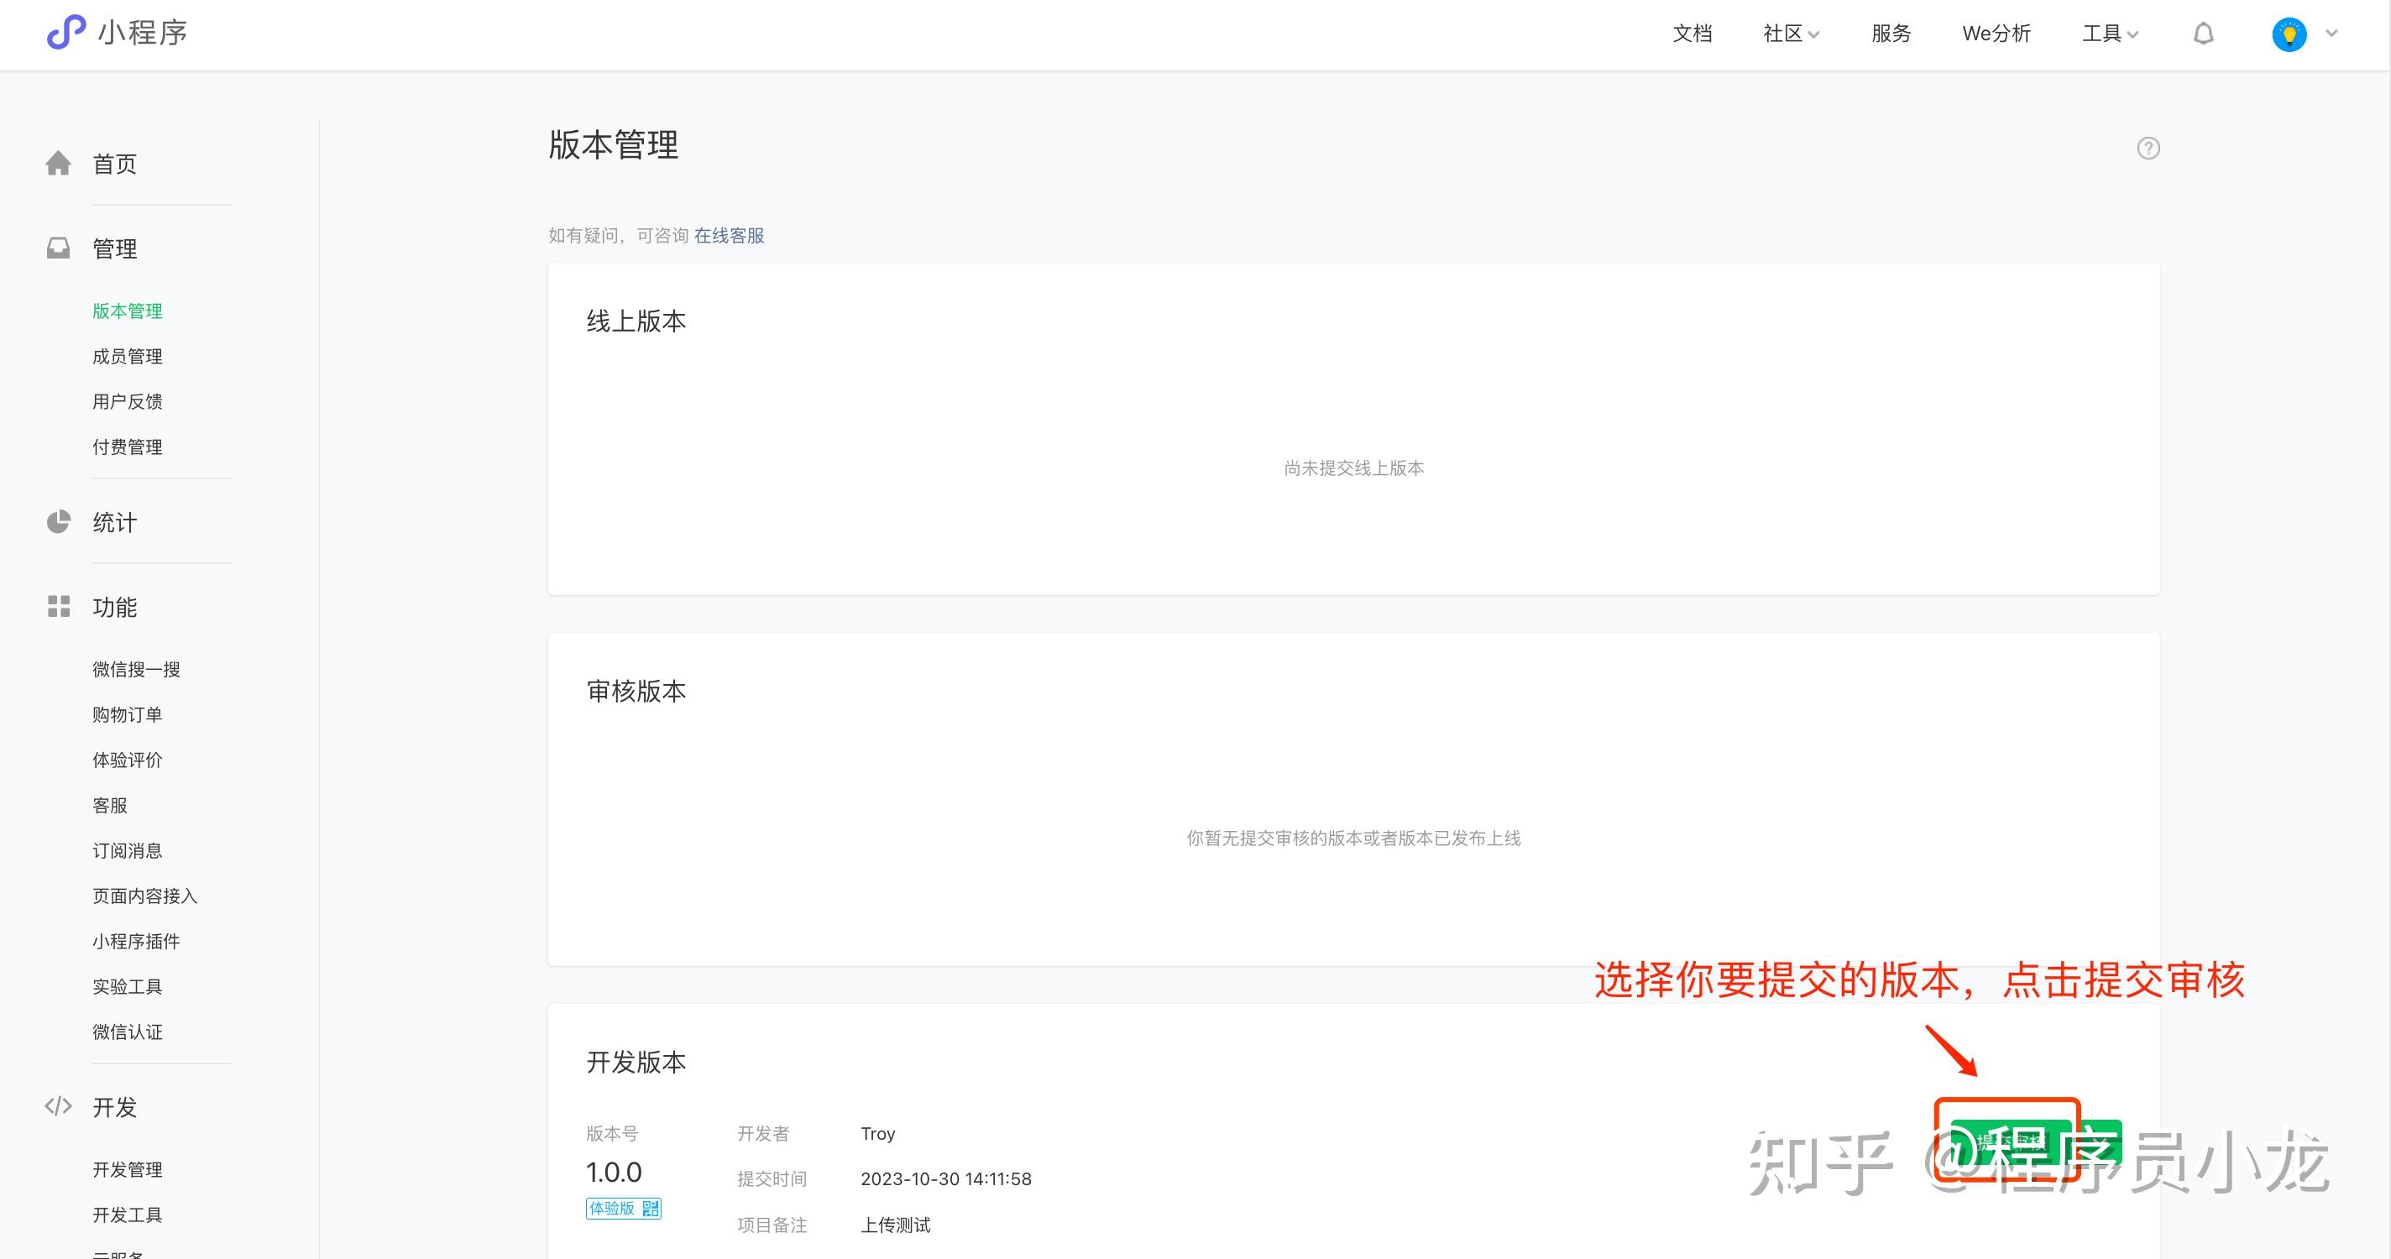Click the 在线客服 link

coord(729,236)
